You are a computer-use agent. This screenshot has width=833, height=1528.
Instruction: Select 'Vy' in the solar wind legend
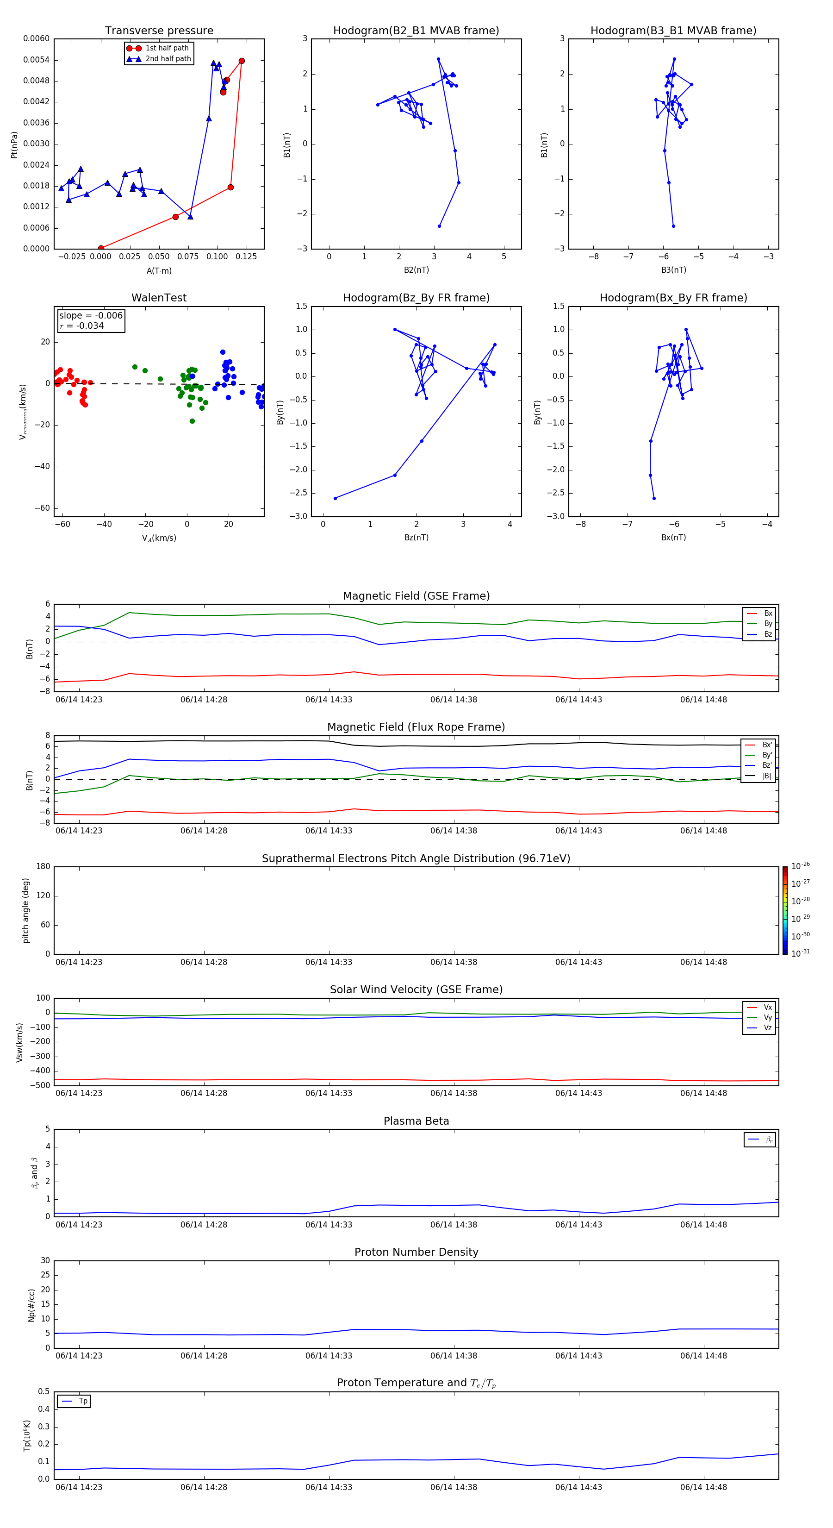[x=759, y=1017]
